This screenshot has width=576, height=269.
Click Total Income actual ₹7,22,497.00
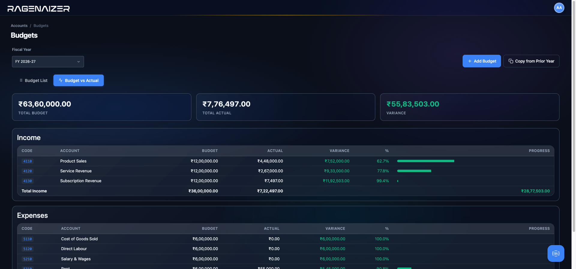pyautogui.click(x=270, y=191)
